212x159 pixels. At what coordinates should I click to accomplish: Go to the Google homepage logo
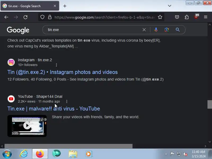pos(18,30)
